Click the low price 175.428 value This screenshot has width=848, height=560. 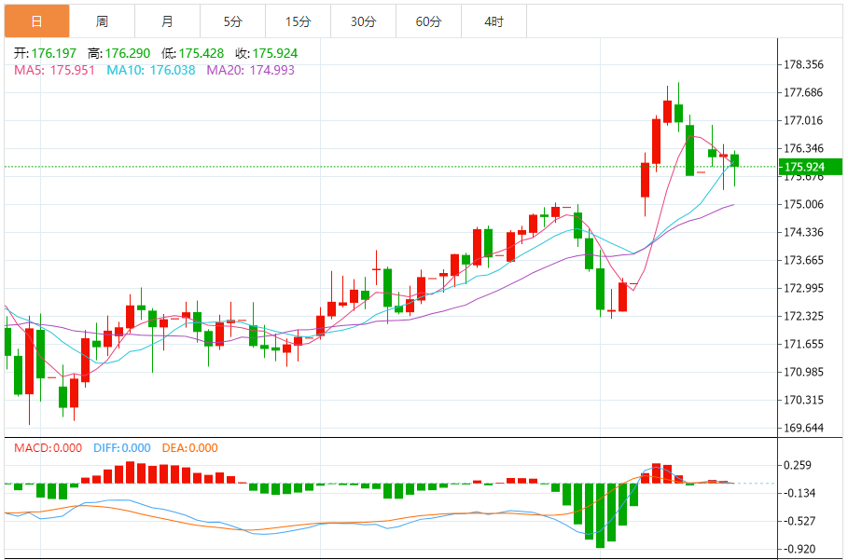click(202, 53)
